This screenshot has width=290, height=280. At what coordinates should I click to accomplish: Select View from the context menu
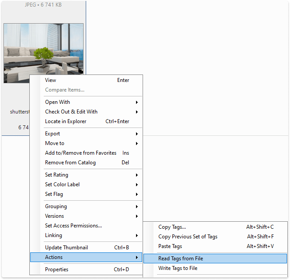point(51,80)
